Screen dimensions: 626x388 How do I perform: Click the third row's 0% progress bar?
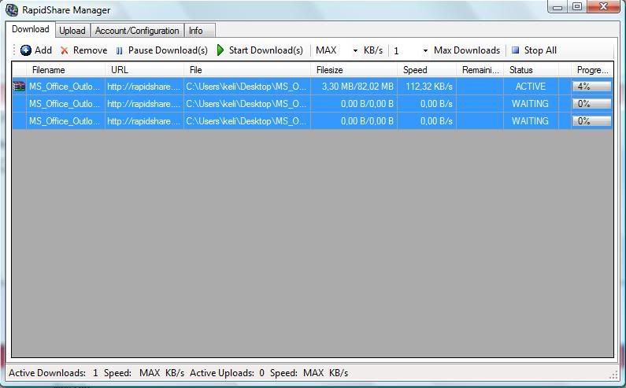pyautogui.click(x=591, y=121)
